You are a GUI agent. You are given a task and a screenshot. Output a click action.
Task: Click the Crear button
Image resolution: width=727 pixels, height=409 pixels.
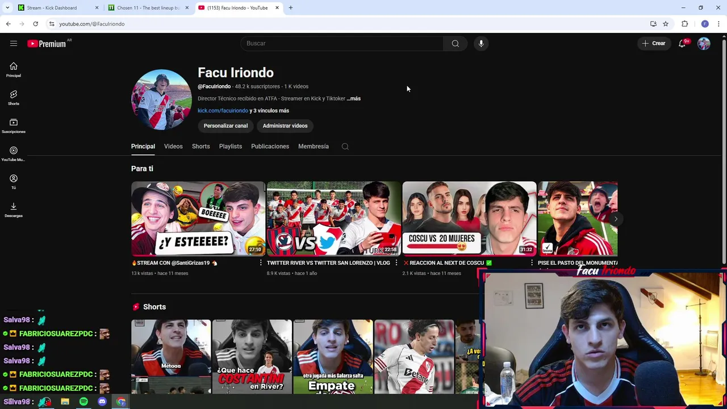[x=654, y=43]
